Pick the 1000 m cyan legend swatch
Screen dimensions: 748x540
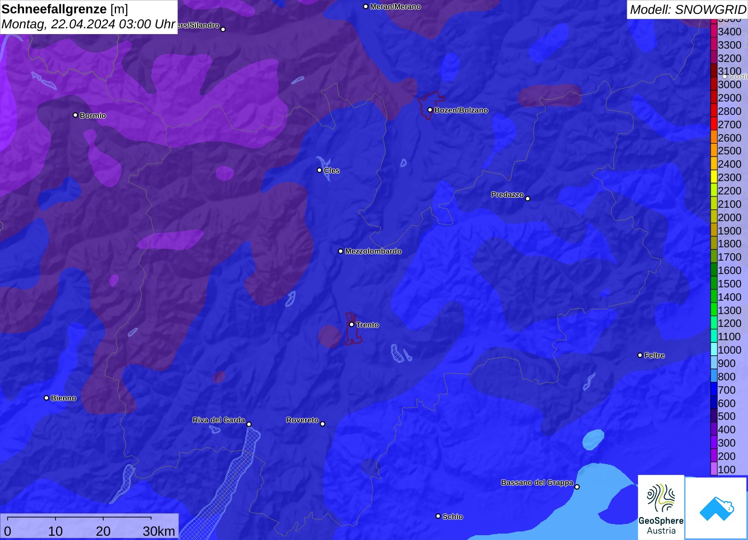pyautogui.click(x=714, y=350)
